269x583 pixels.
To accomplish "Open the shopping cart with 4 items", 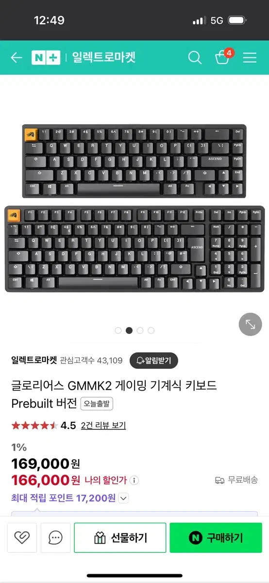I will pos(223,57).
